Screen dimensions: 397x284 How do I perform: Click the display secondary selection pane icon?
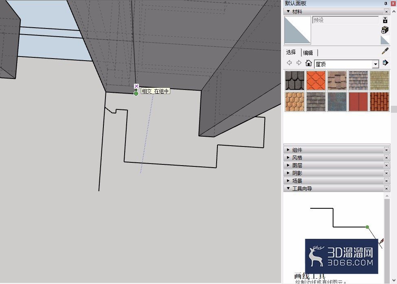click(385, 20)
